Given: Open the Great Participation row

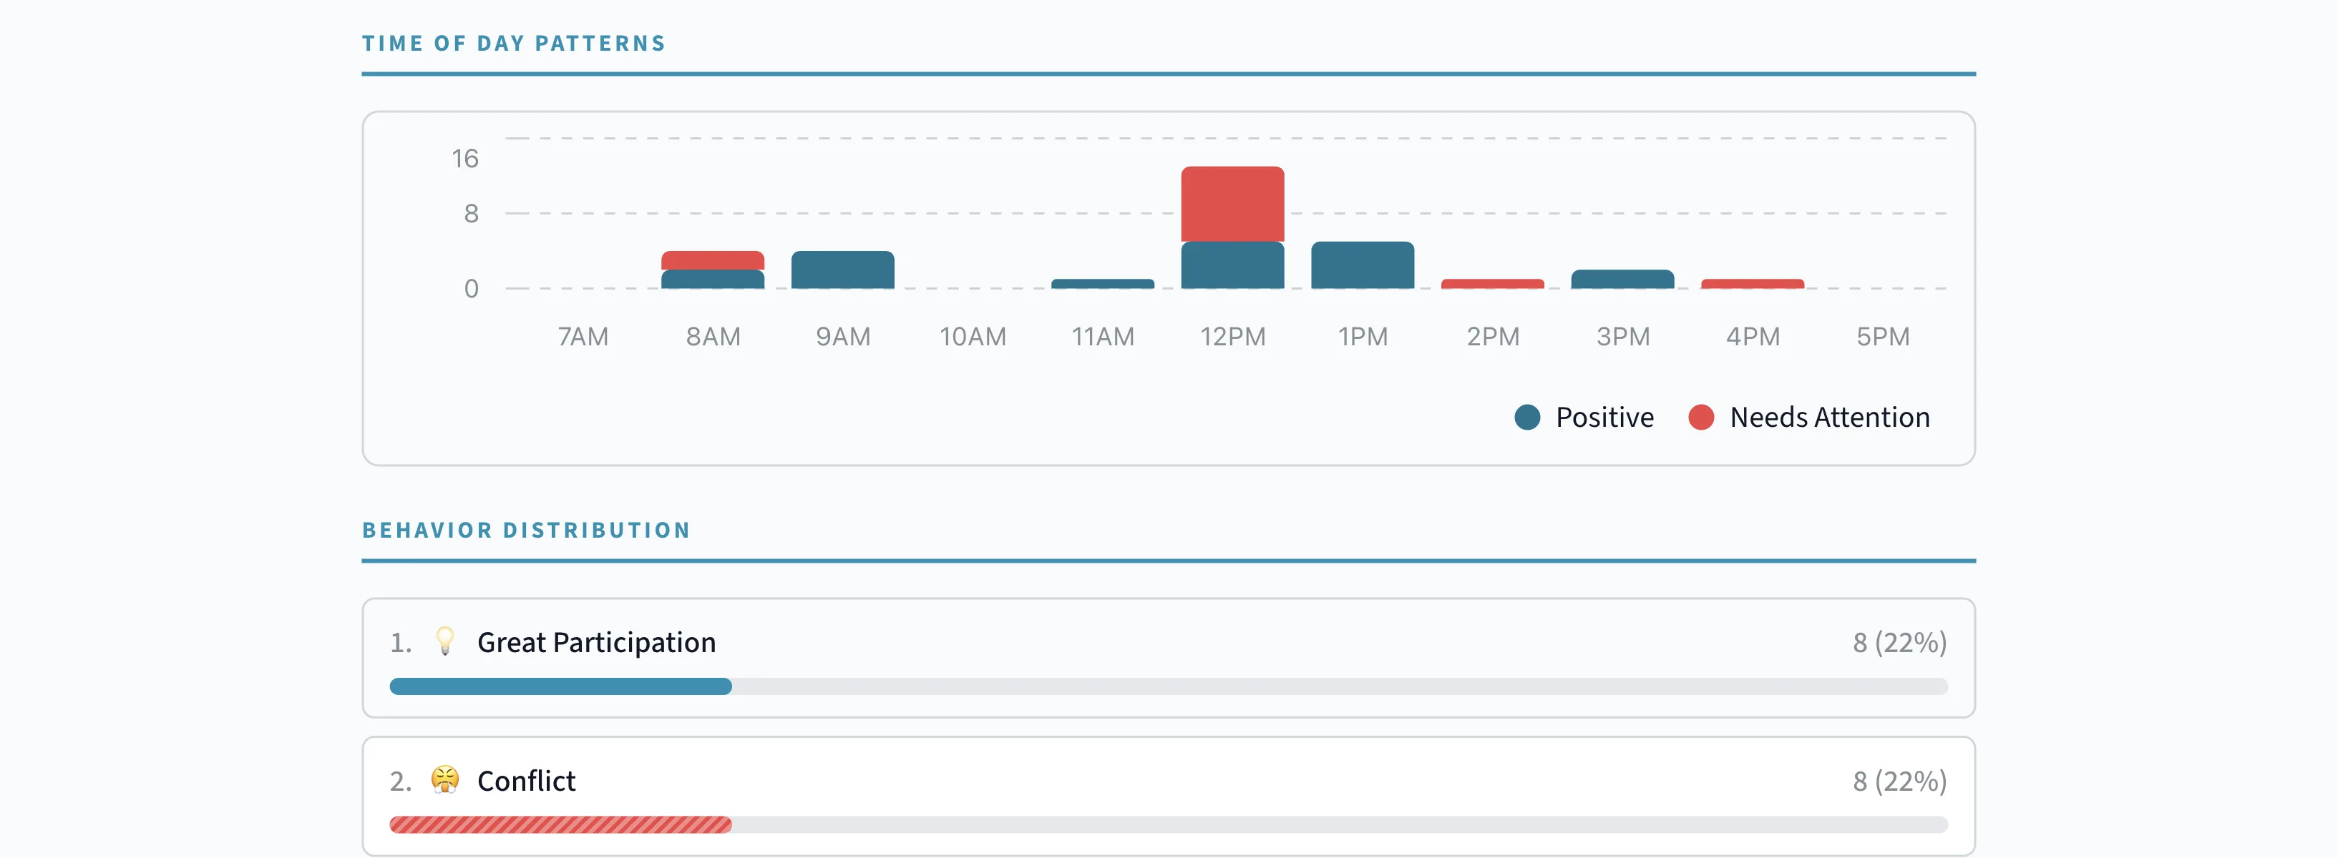Looking at the screenshot, I should (1168, 642).
